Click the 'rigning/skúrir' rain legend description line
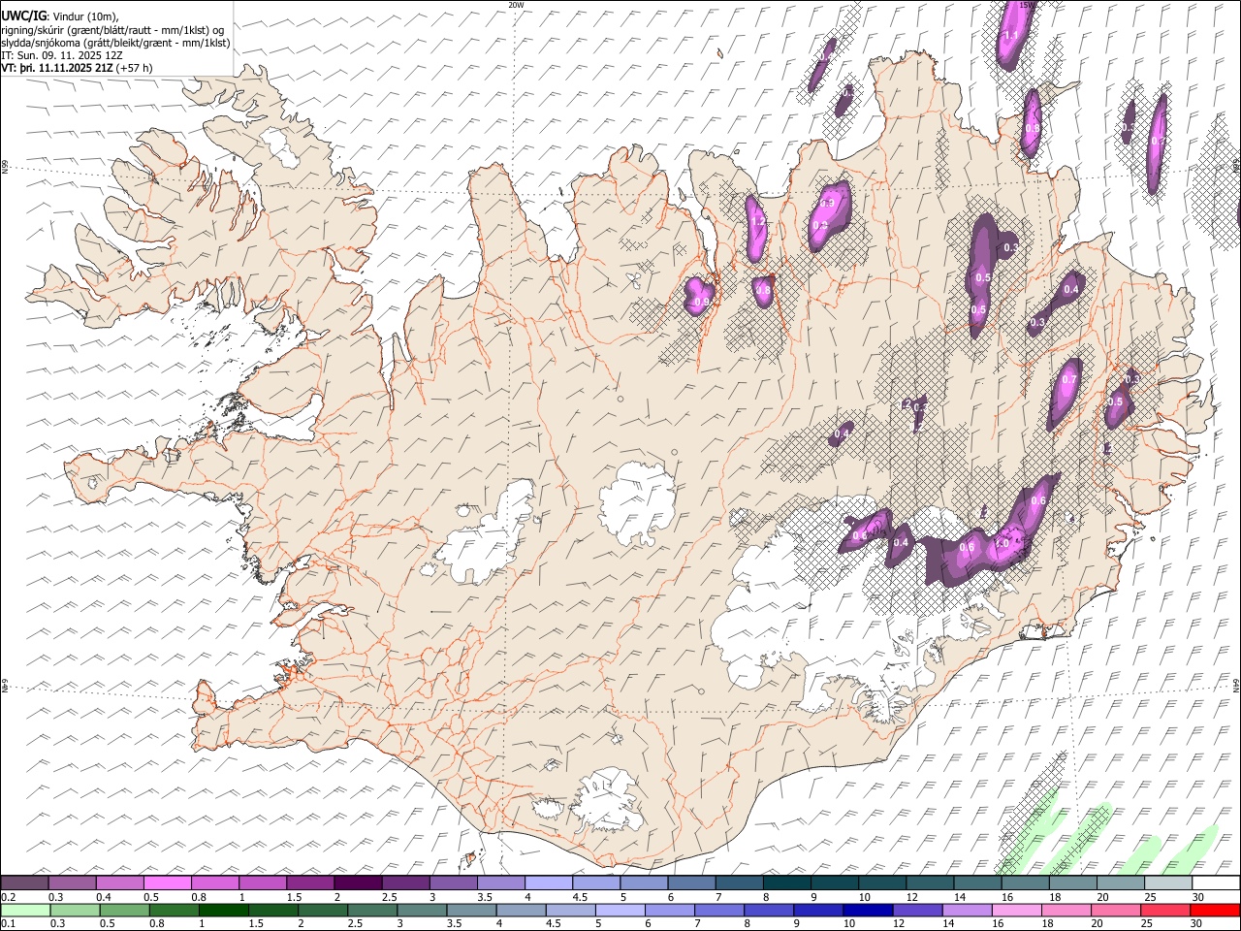 112,30
